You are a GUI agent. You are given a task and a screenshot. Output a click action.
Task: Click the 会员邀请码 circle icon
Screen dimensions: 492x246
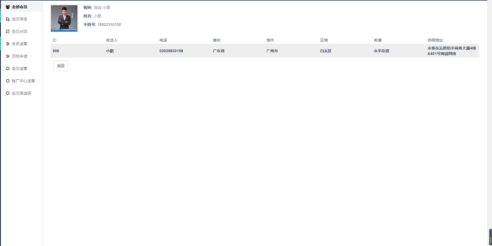pyautogui.click(x=8, y=93)
